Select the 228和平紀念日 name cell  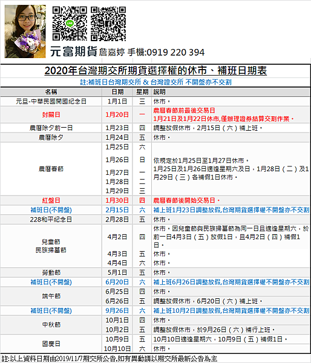coord(51,220)
